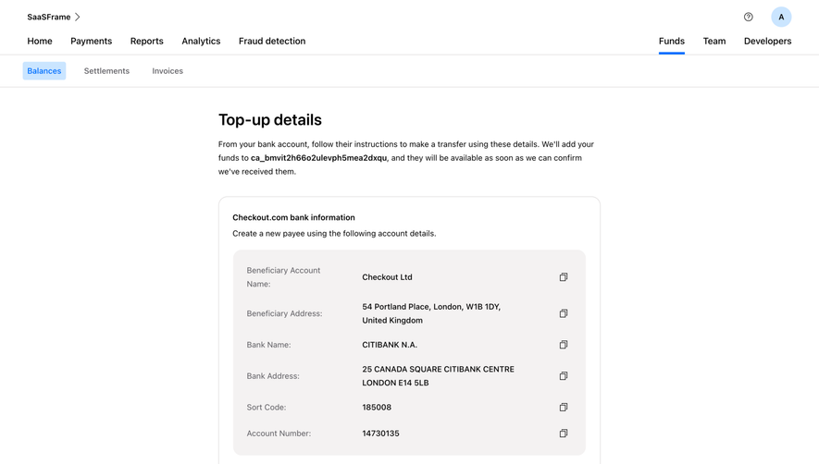The image size is (819, 464).
Task: Click the 54 Portland Place address text
Action: point(431,313)
